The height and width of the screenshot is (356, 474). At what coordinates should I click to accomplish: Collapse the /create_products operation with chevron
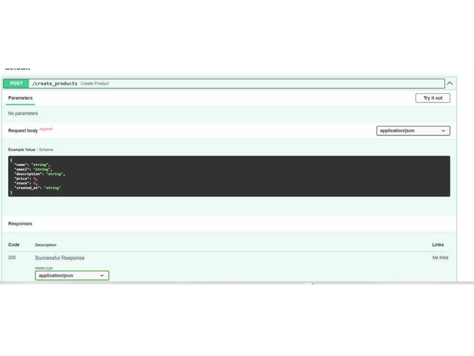450,83
